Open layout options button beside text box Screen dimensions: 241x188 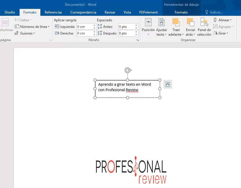tap(168, 84)
